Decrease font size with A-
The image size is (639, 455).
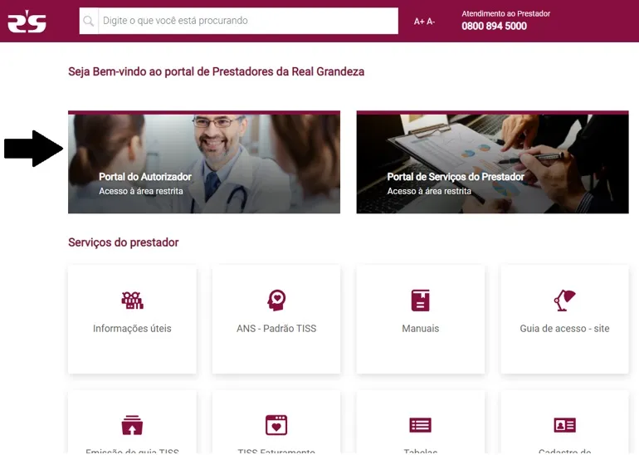431,22
